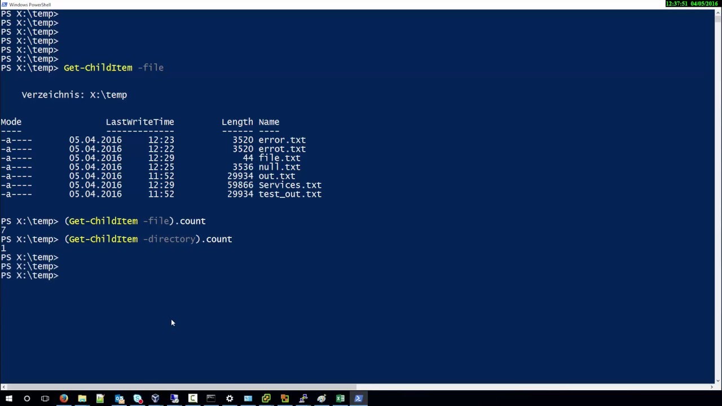Click the Name column header
Viewport: 722px width, 406px height.
click(x=269, y=122)
